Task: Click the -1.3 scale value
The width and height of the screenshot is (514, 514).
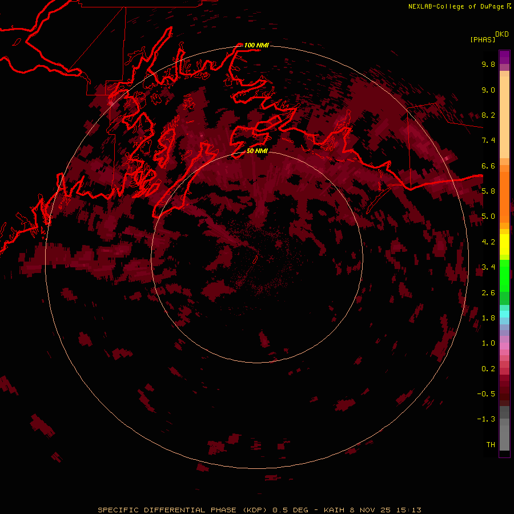Action: click(x=486, y=419)
